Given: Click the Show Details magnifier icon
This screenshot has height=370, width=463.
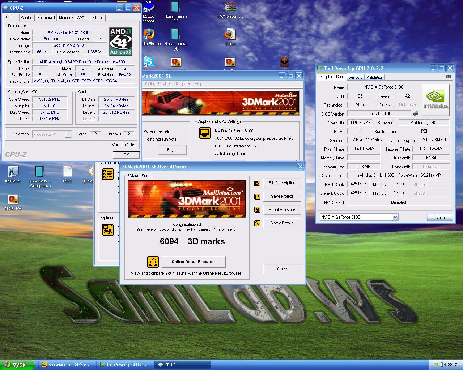Looking at the screenshot, I should (257, 223).
